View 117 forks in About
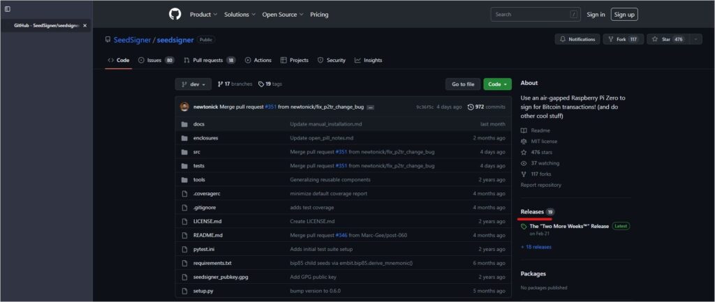The image size is (715, 302). (536, 174)
